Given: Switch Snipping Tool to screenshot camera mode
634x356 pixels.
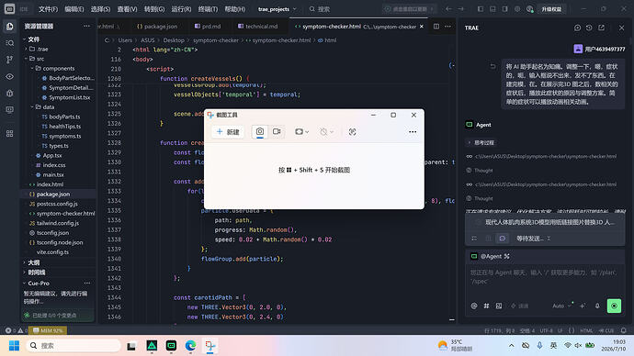Looking at the screenshot, I should pos(260,131).
